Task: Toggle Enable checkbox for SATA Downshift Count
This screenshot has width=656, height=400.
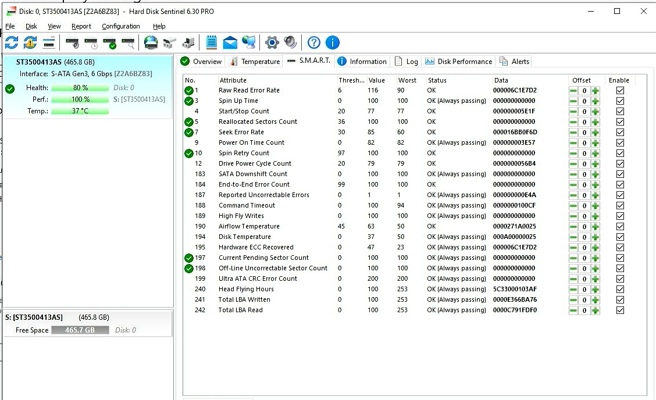Action: click(620, 174)
